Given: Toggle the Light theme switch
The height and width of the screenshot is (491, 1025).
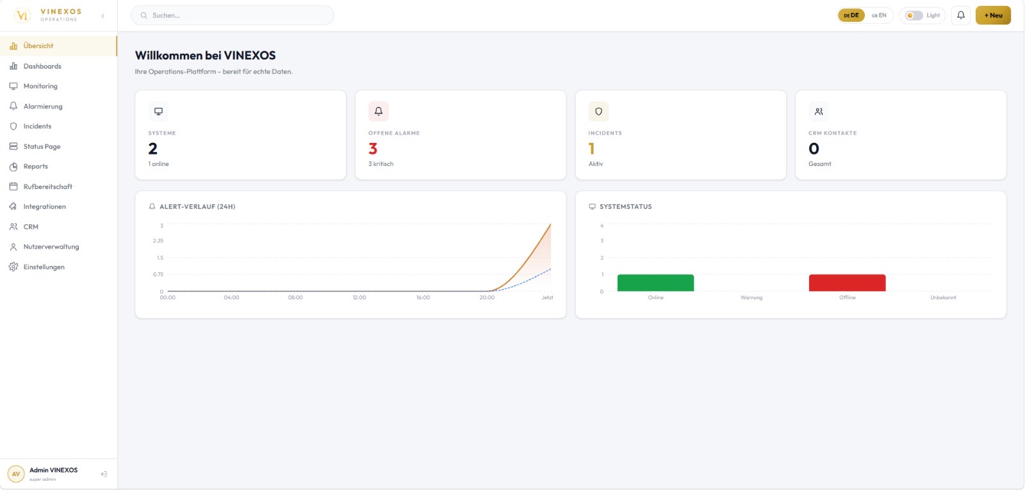Looking at the screenshot, I should coord(914,15).
